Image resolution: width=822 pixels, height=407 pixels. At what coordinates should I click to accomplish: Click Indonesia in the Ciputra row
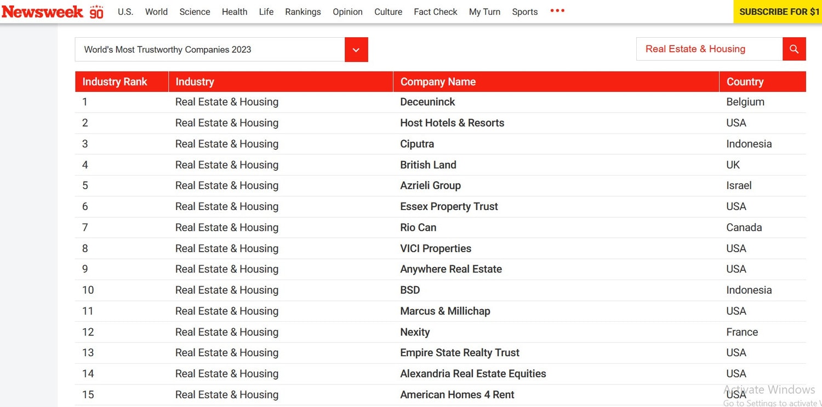(749, 144)
